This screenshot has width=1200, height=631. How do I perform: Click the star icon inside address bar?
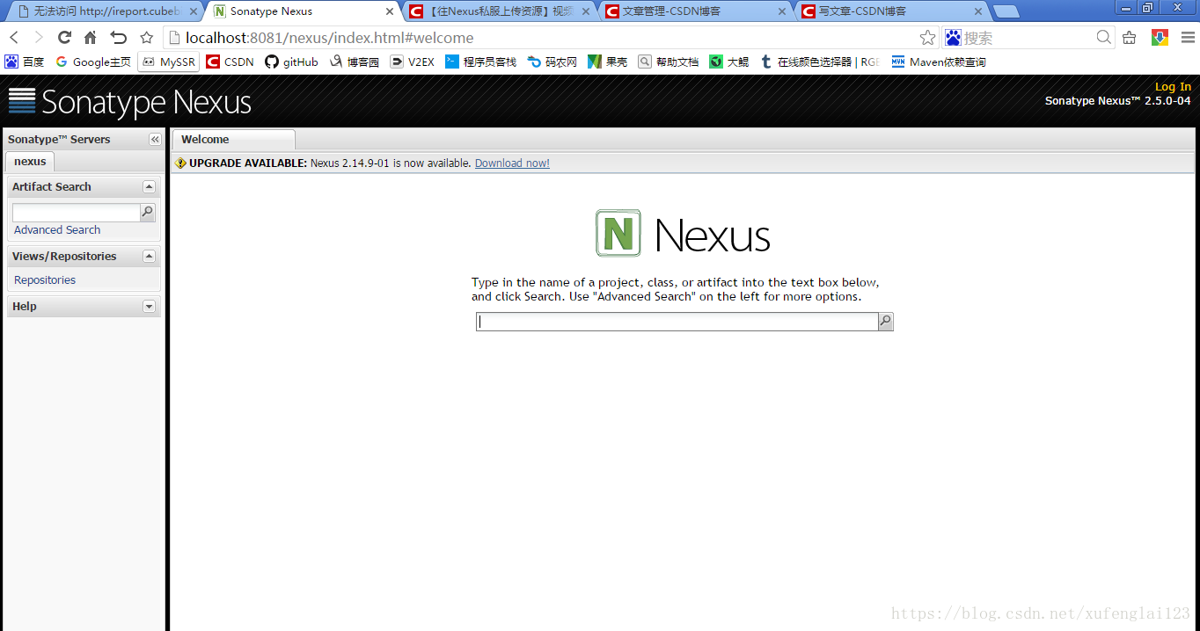tap(927, 38)
